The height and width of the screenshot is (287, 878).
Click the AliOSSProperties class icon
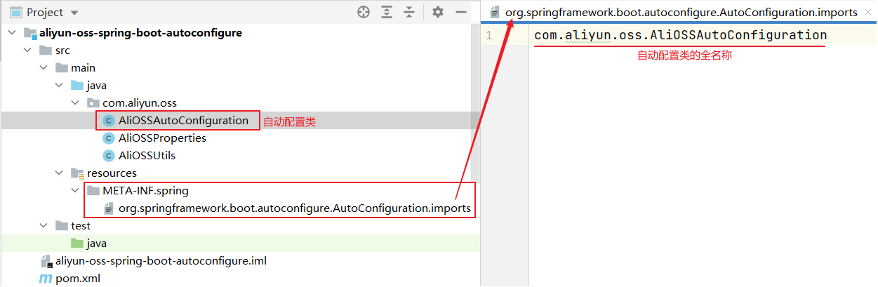108,138
